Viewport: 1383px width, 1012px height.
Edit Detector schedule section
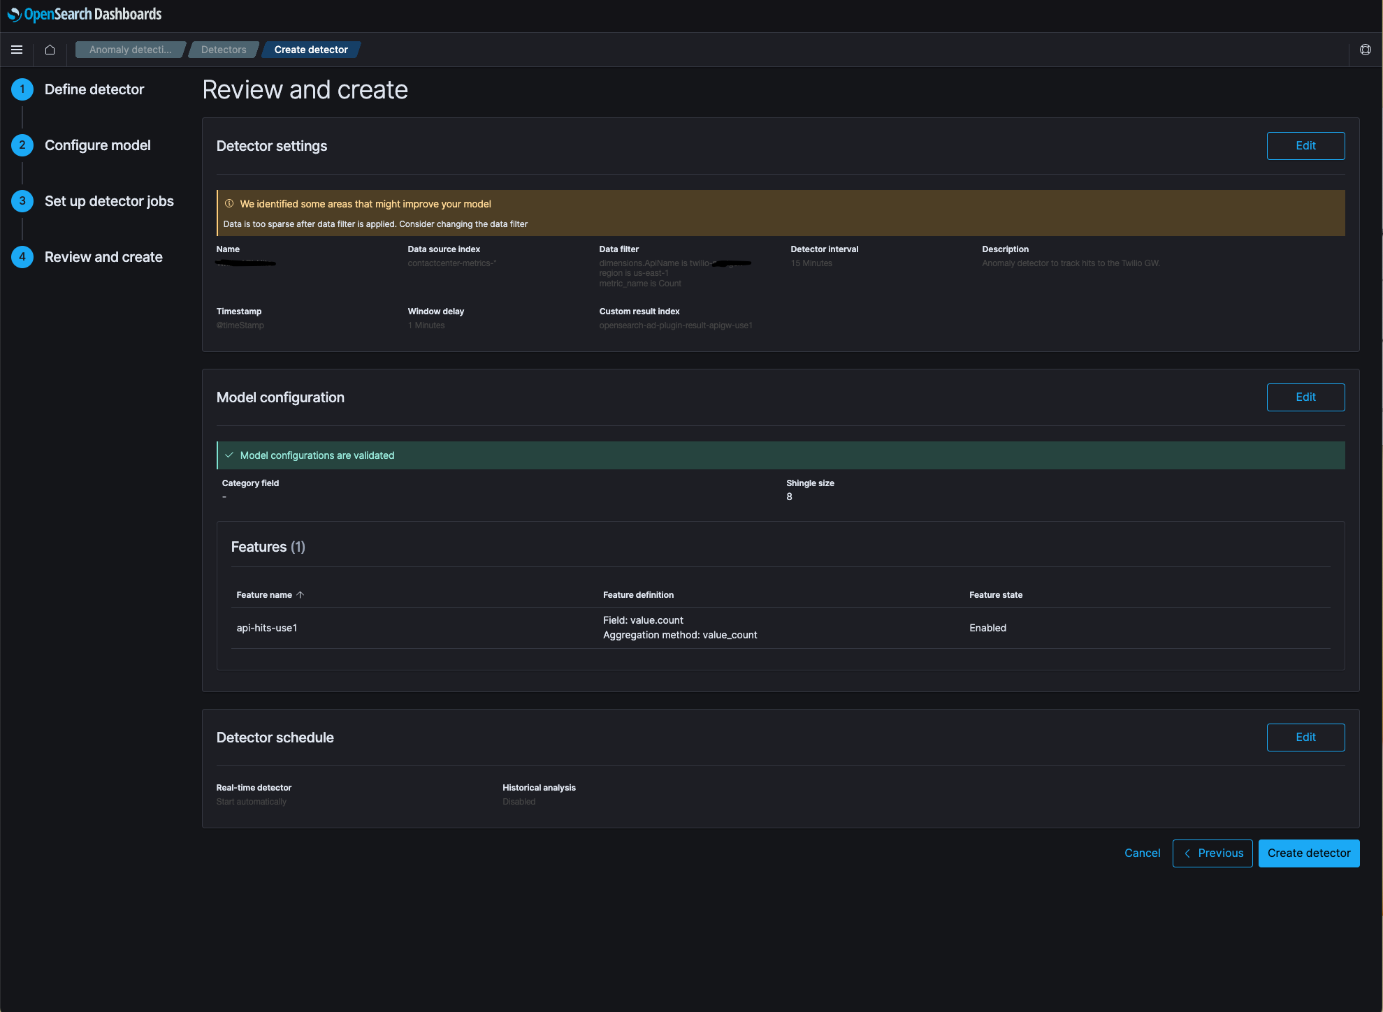tap(1305, 738)
